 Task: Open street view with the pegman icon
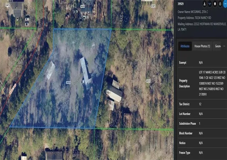pos(204,4)
